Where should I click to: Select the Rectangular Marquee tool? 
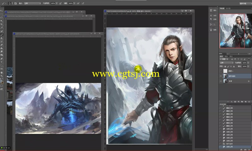(2, 14)
